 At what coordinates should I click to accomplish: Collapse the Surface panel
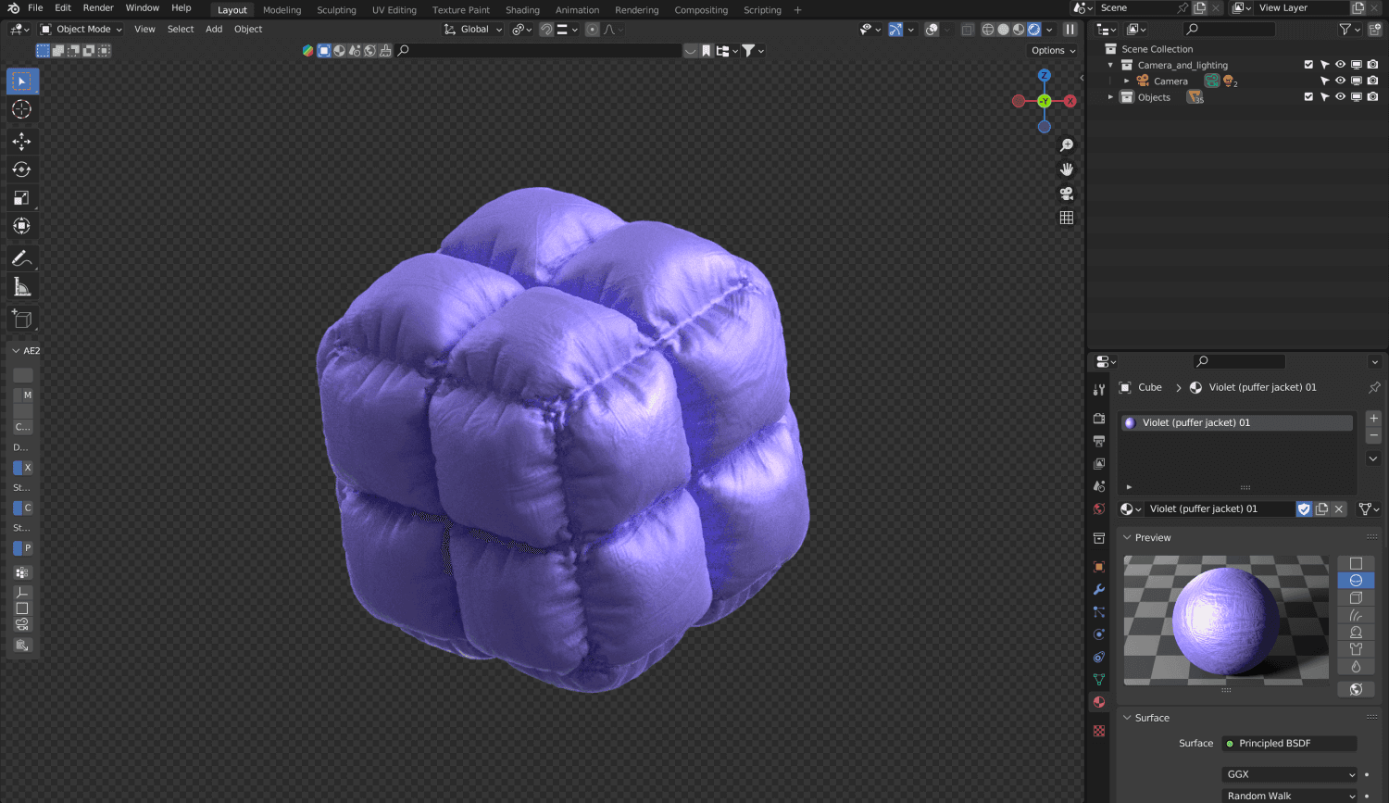pos(1127,718)
